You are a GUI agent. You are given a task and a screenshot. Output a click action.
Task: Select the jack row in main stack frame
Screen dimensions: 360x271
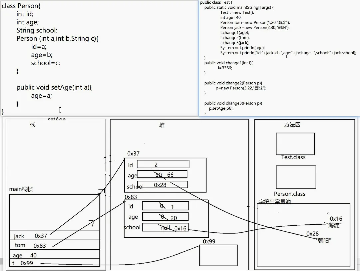pos(54,235)
